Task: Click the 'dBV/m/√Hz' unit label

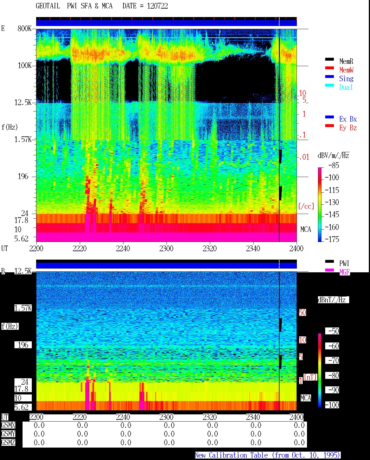Action: coord(334,155)
